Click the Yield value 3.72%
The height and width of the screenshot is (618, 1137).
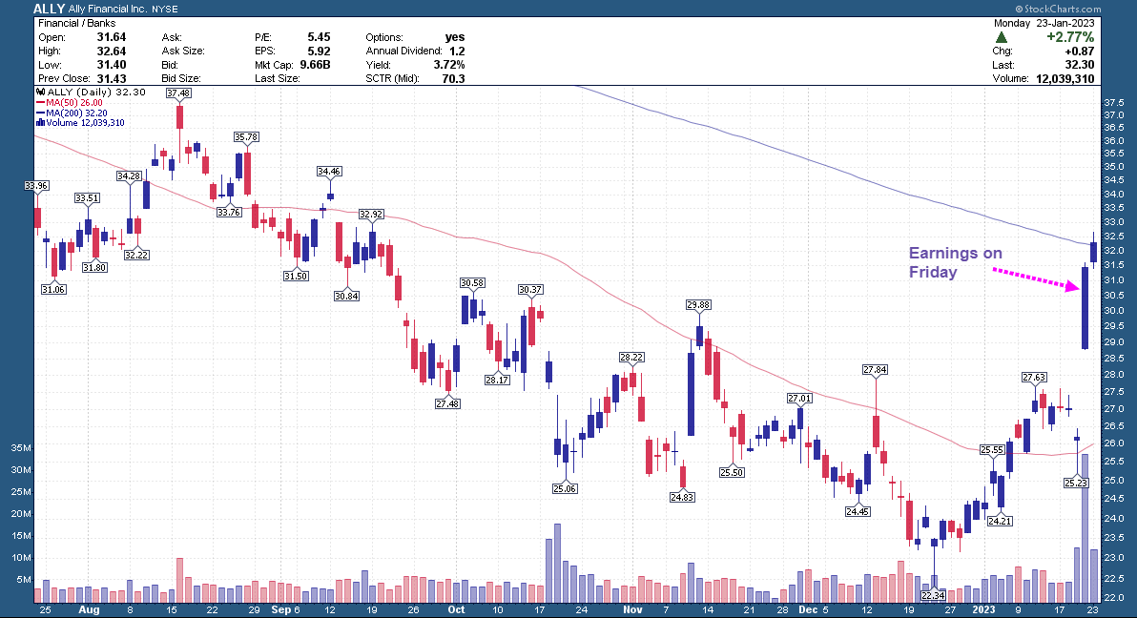(449, 65)
